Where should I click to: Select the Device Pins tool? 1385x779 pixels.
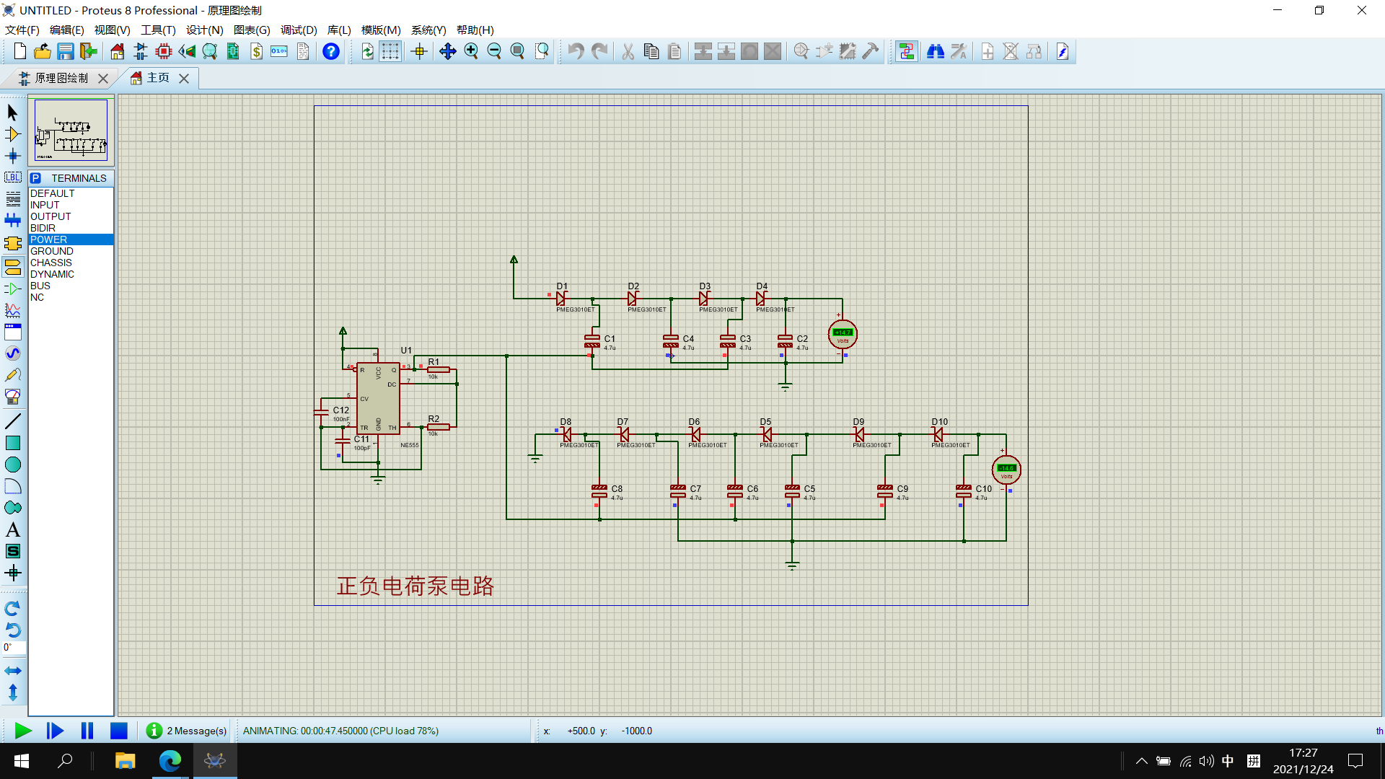click(12, 289)
